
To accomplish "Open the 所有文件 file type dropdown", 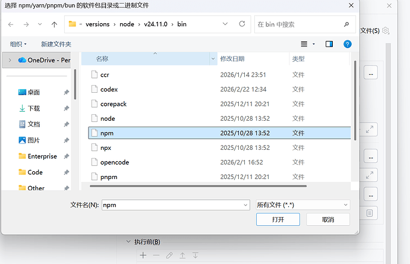I will click(302, 205).
